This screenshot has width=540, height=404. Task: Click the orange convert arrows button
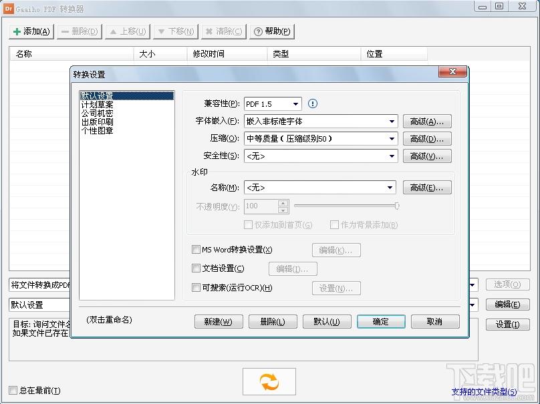coord(269,382)
